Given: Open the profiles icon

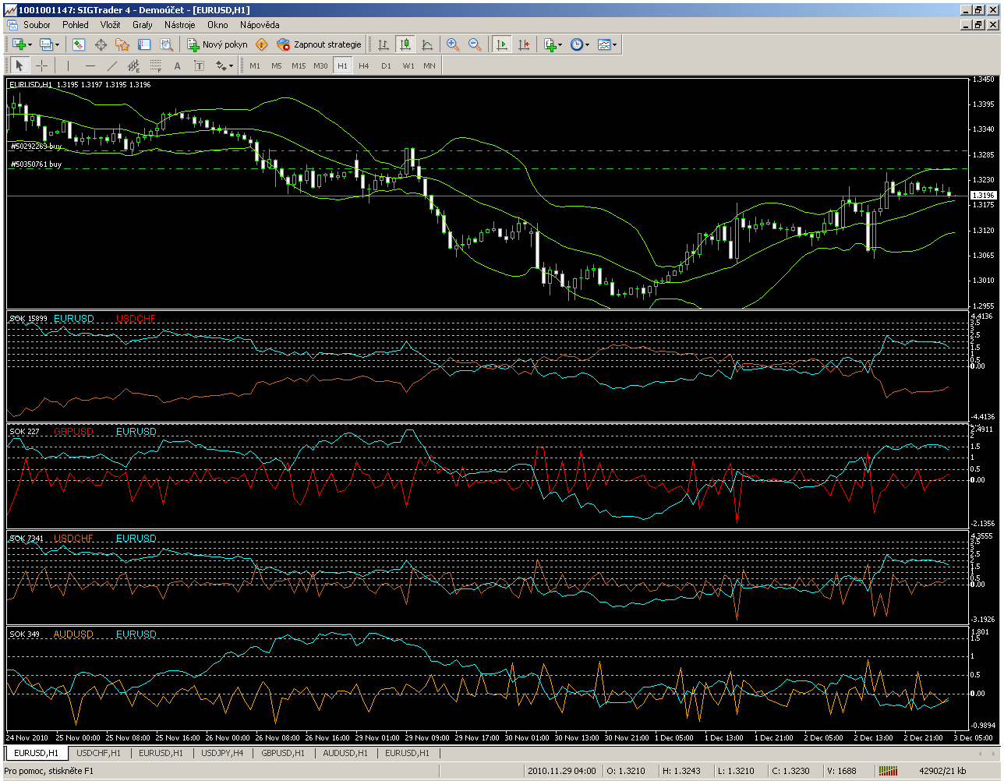Looking at the screenshot, I should coord(46,45).
